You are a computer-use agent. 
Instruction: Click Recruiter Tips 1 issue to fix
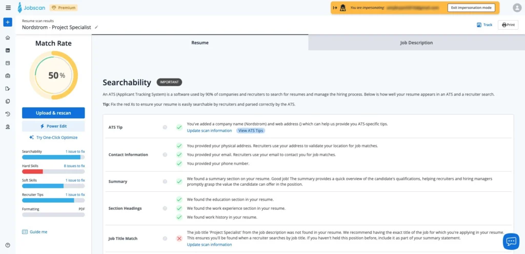pyautogui.click(x=75, y=194)
